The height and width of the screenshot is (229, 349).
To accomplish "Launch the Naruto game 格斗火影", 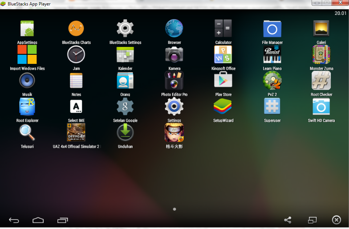I will coord(174,132).
